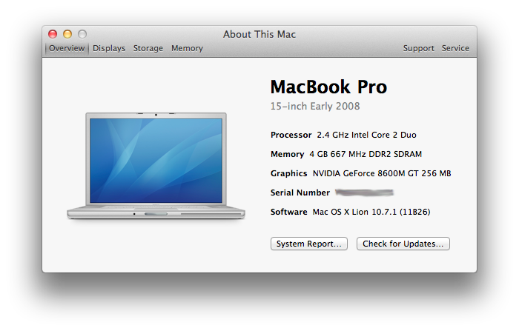Open System Report
Screen dimensions: 519x331
pyautogui.click(x=309, y=244)
